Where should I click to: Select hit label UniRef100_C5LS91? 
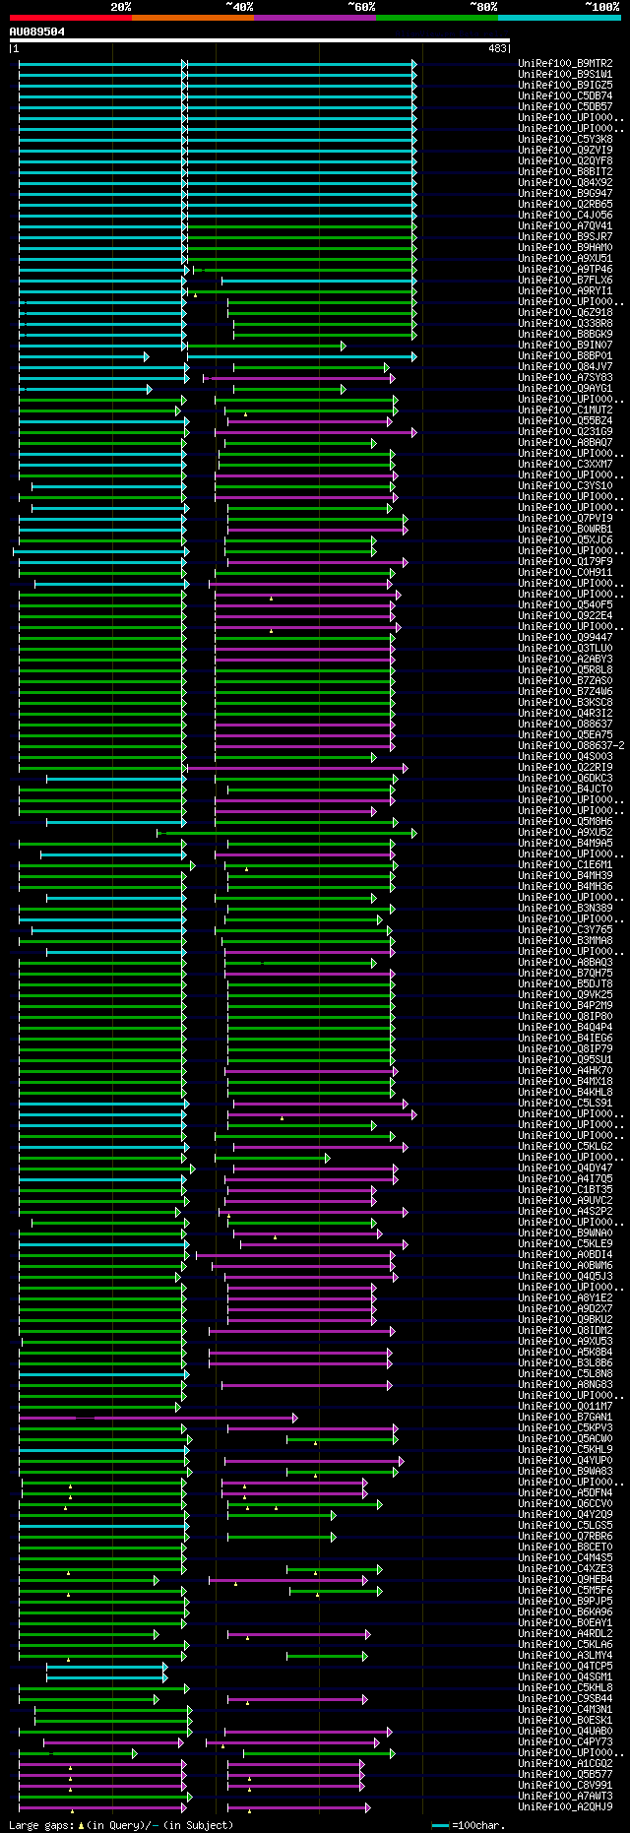pyautogui.click(x=565, y=1104)
